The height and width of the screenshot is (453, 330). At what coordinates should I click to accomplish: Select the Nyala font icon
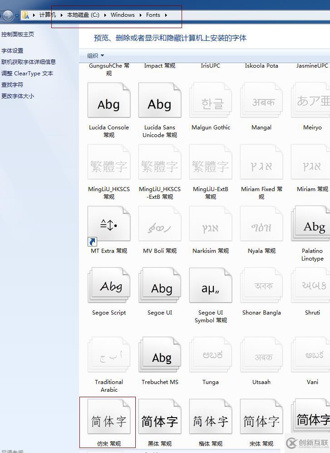click(x=261, y=224)
